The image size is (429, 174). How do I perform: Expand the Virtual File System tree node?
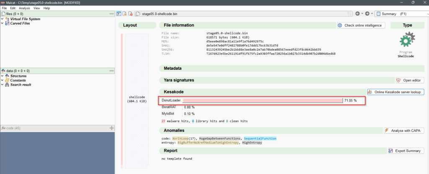pyautogui.click(x=3, y=19)
